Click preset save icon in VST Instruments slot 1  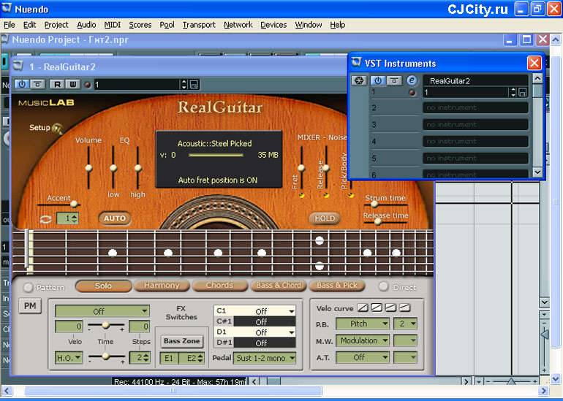coord(523,93)
